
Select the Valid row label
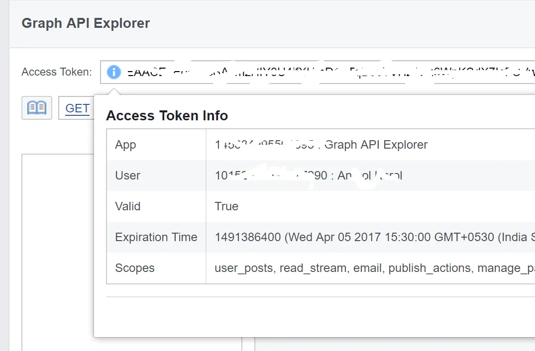[127, 206]
